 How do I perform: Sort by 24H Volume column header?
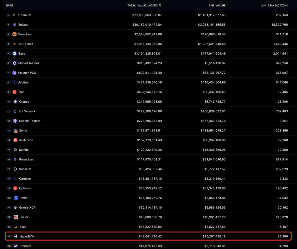point(217,6)
